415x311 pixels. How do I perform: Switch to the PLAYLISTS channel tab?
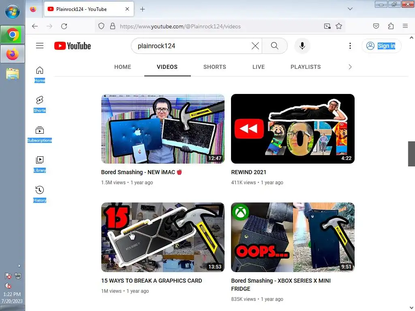tap(306, 67)
